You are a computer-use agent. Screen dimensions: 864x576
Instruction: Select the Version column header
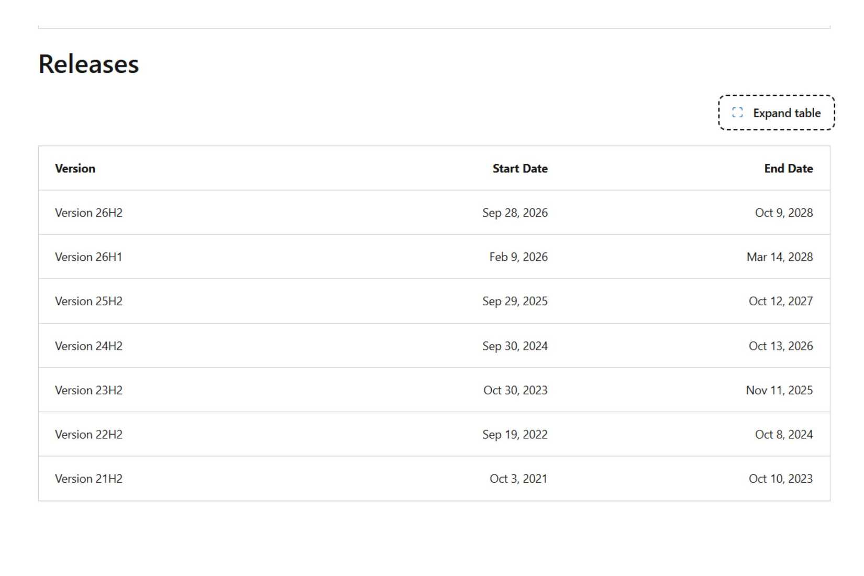tap(75, 169)
